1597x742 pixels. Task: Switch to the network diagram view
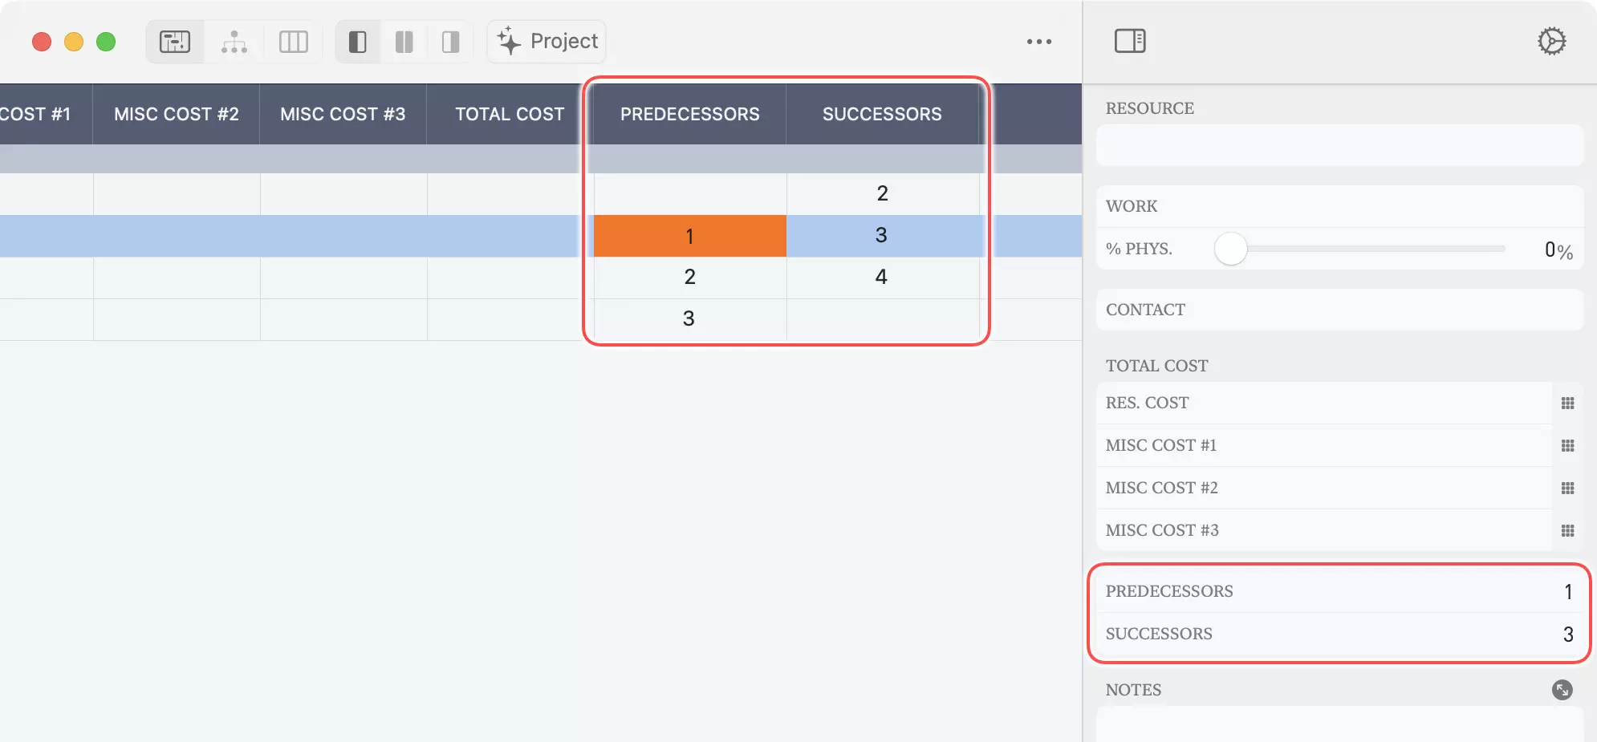click(x=234, y=41)
